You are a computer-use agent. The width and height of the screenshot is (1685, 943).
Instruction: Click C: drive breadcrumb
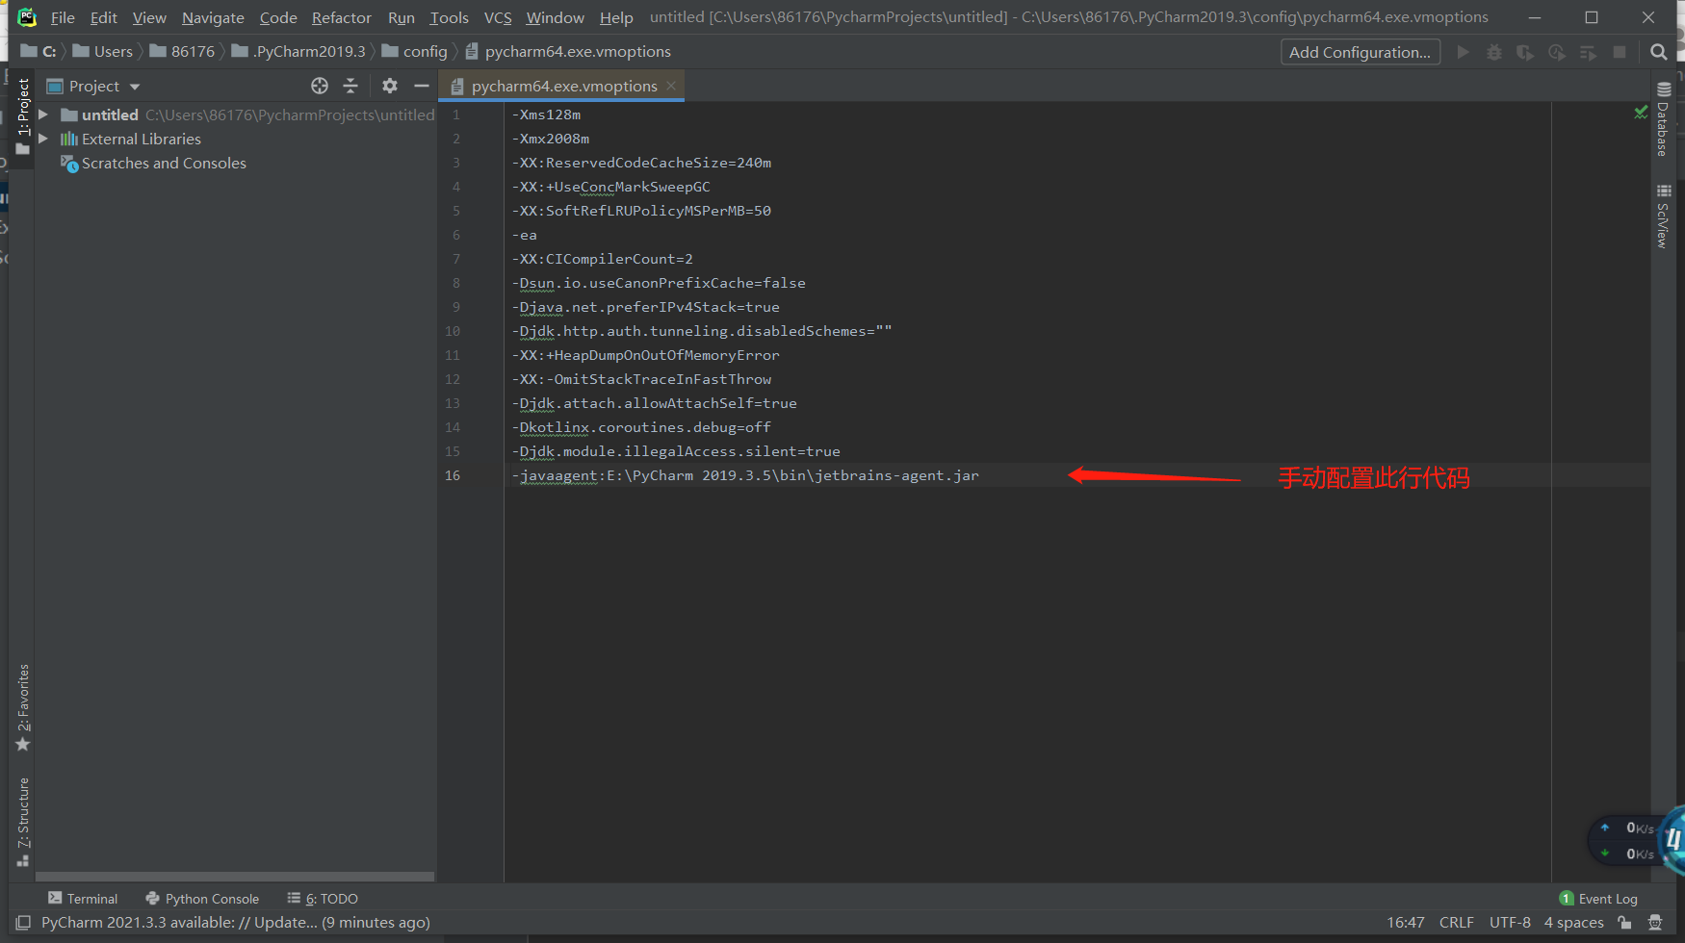click(x=39, y=51)
